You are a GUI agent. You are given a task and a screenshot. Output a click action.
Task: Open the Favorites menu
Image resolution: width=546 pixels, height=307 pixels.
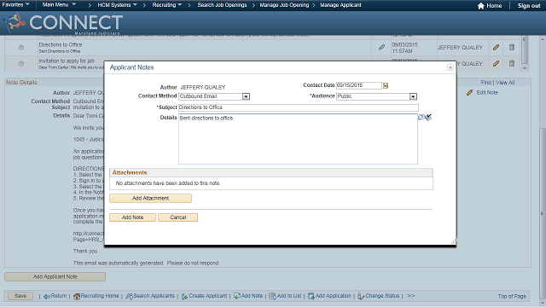pyautogui.click(x=15, y=5)
